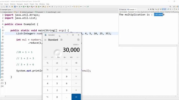Click the Terminate square icon in Console
This screenshot has height=100, width=179.
click(x=149, y=9)
